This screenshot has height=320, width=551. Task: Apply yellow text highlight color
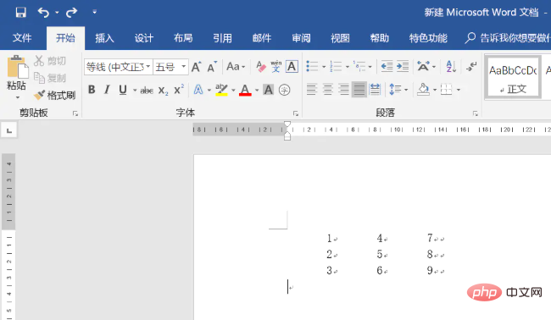221,90
